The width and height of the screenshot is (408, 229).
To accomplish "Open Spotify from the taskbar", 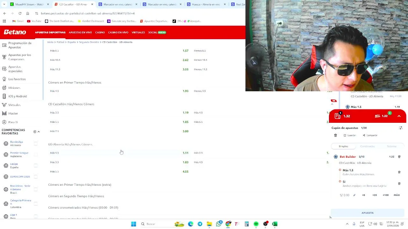I will 256,224.
